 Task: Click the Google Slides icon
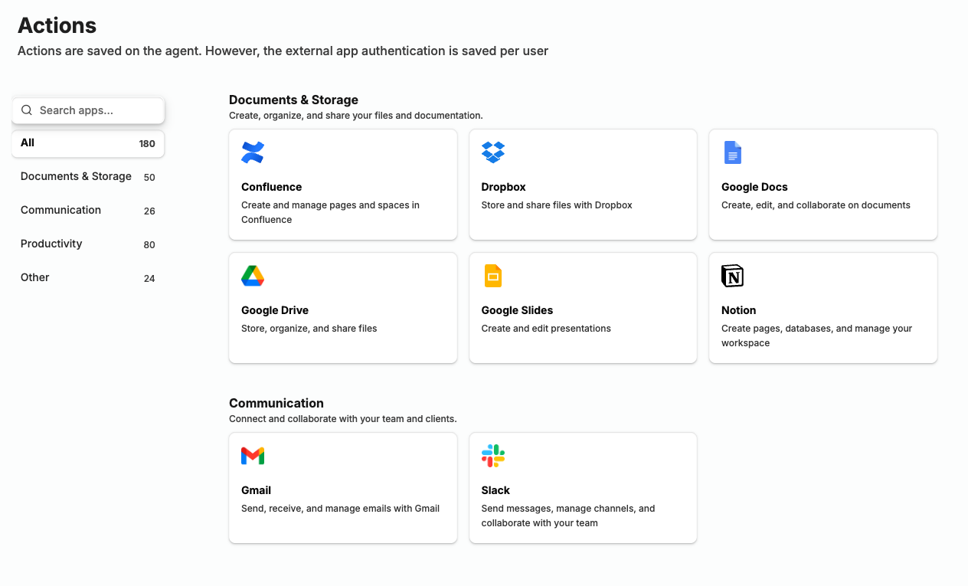pyautogui.click(x=493, y=276)
